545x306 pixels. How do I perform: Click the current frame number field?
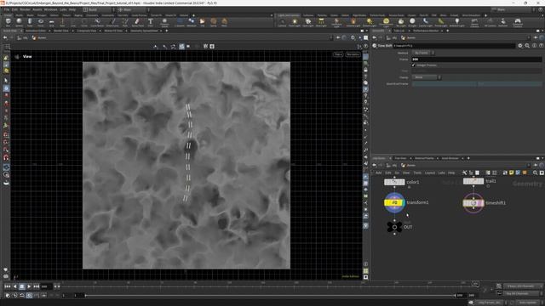pos(46,286)
